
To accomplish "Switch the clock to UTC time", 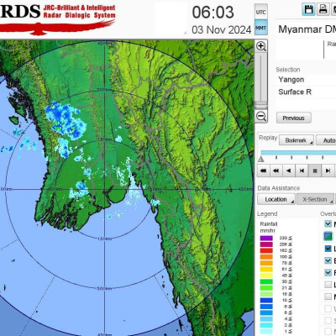I will (261, 12).
